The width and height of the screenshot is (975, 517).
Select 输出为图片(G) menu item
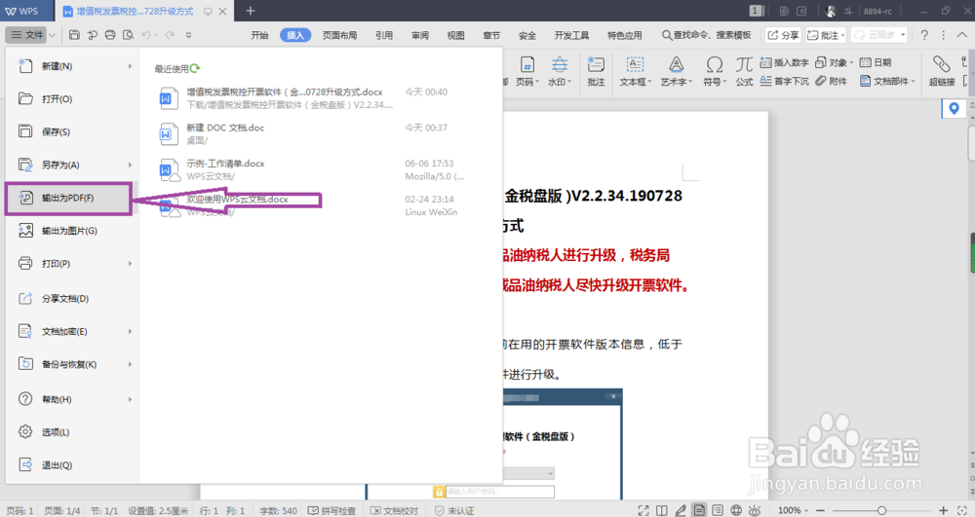[x=72, y=231]
